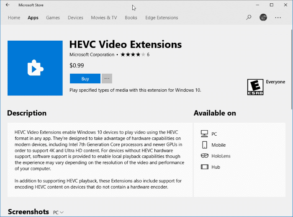
Task: Click the star rating for the app
Action: [x=133, y=54]
